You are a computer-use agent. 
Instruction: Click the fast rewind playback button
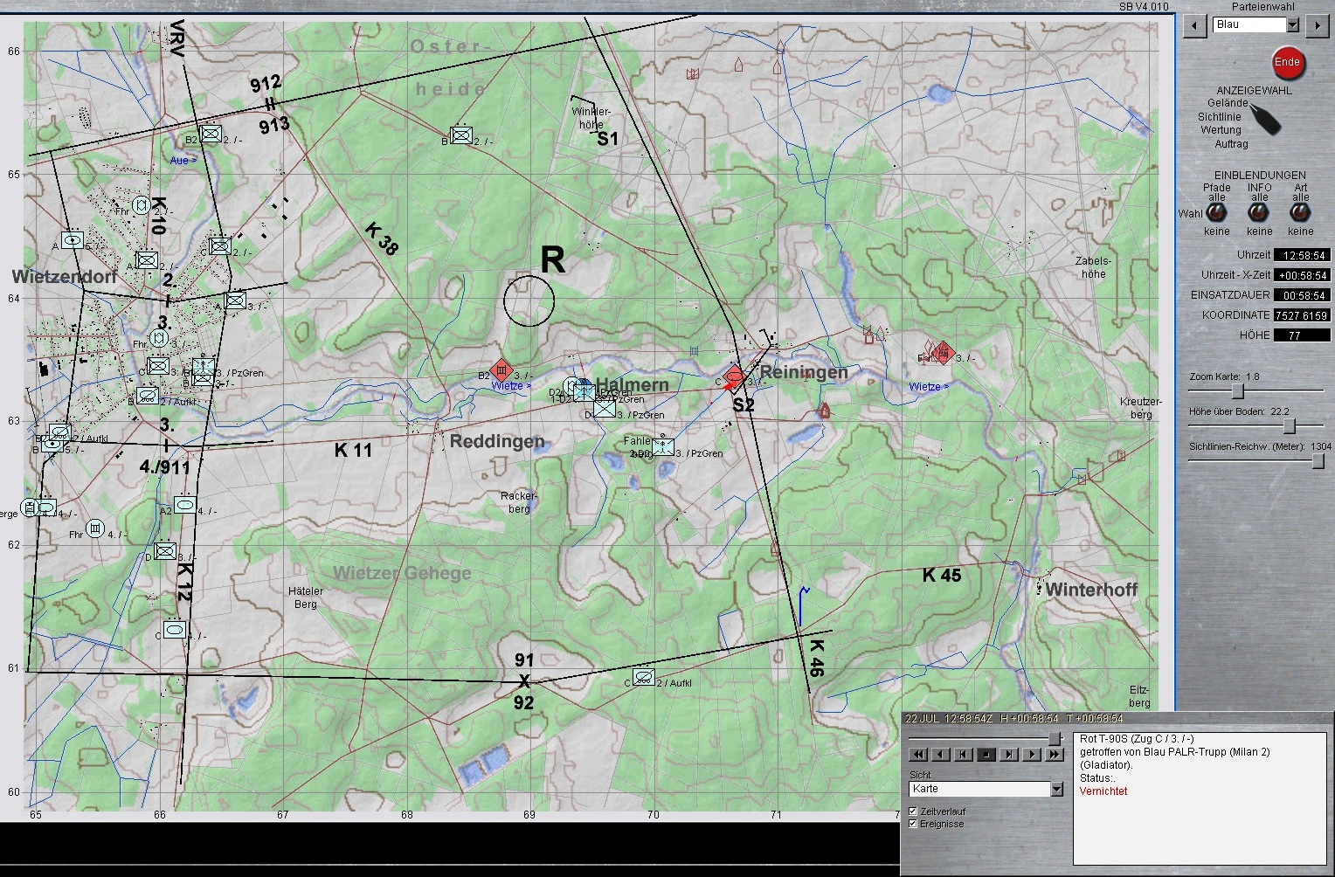[918, 755]
